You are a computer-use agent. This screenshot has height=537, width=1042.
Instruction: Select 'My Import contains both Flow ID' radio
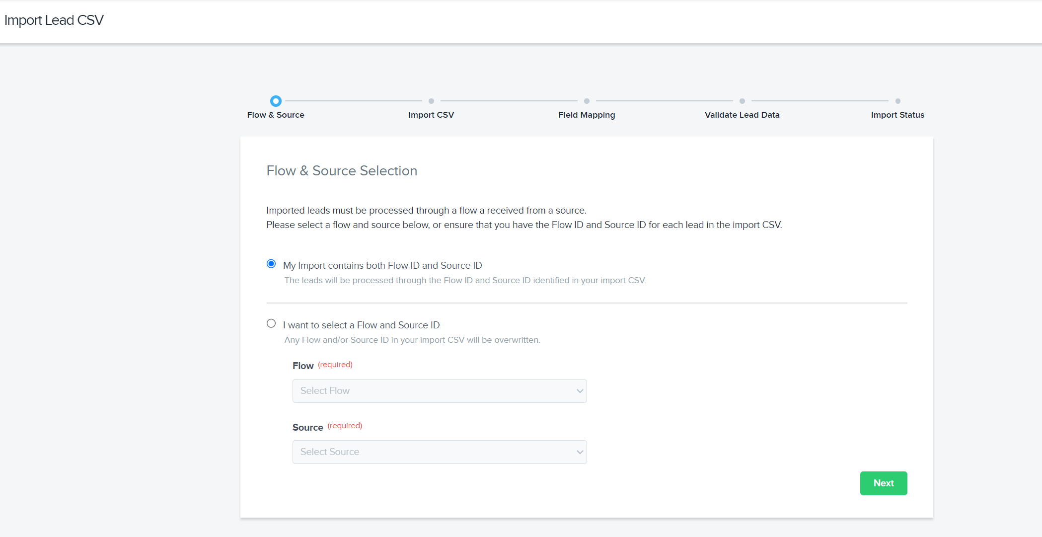coord(271,264)
